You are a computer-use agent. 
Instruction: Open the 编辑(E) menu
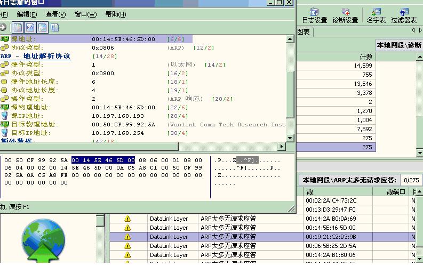tap(27, 14)
